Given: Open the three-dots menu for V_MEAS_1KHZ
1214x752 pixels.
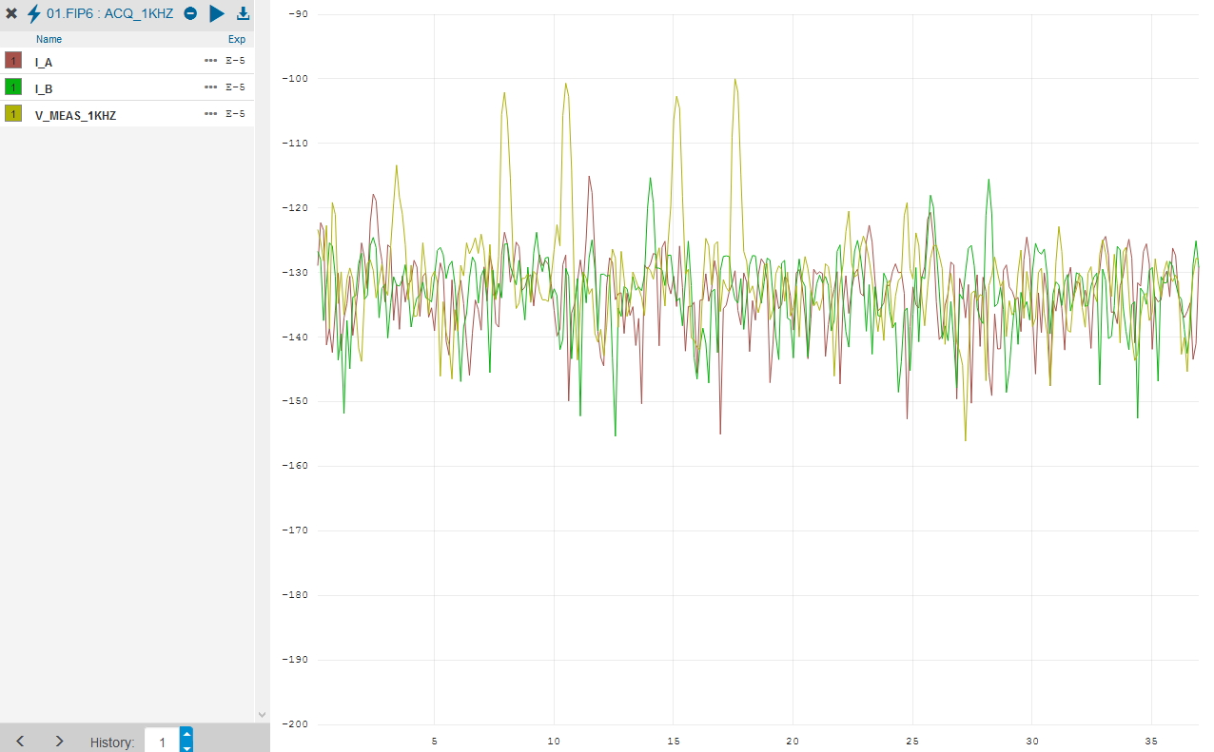Looking at the screenshot, I should pos(210,114).
